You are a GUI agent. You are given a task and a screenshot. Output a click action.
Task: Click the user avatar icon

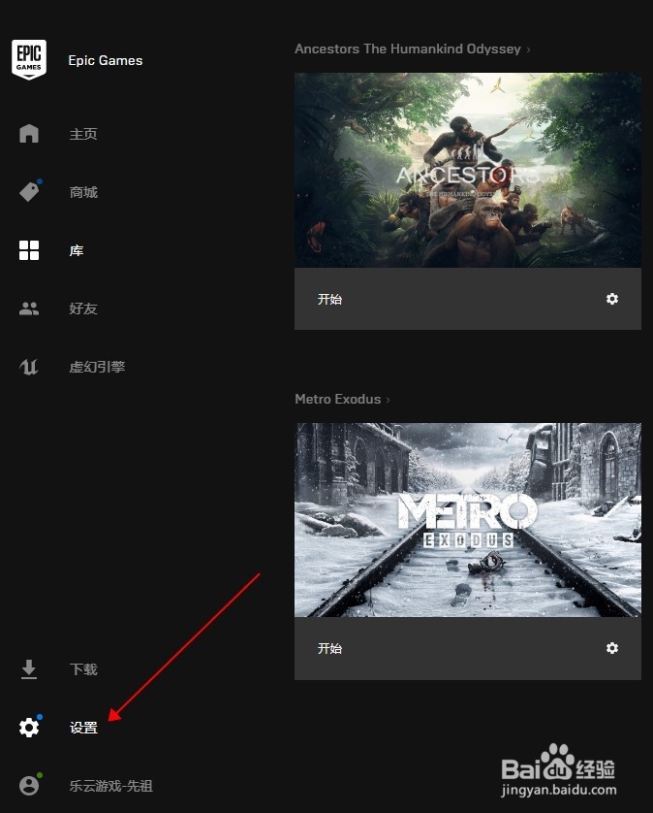[x=29, y=785]
